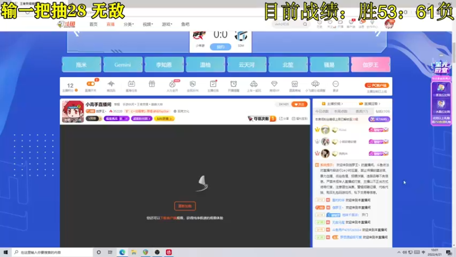The width and height of the screenshot is (456, 257).
Task: Select the 李知恩 streamer tab
Action: [164, 65]
